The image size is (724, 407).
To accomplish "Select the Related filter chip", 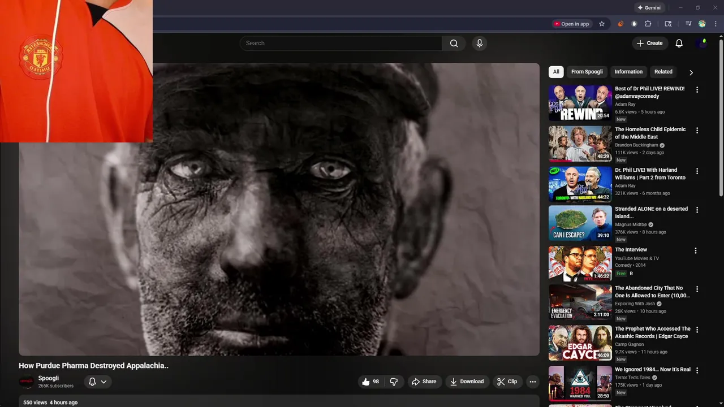I will click(x=663, y=72).
